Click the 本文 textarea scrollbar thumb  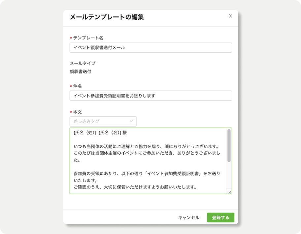pyautogui.click(x=229, y=146)
